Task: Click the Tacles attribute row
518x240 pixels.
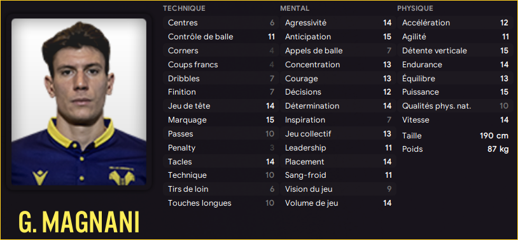Action: click(x=221, y=162)
